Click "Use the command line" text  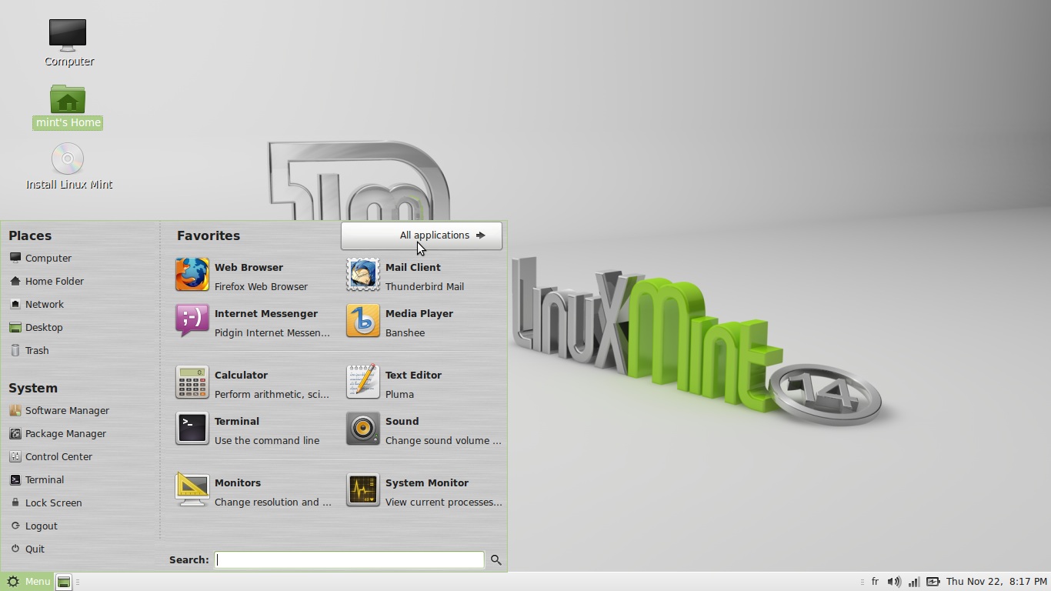[267, 441]
